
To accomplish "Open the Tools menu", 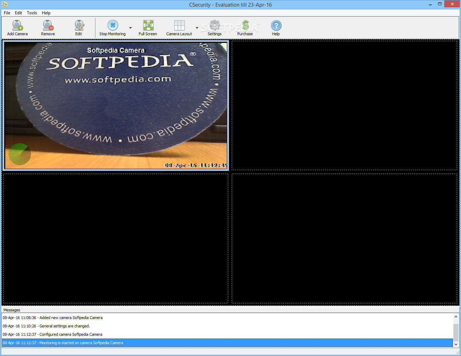I will click(32, 13).
